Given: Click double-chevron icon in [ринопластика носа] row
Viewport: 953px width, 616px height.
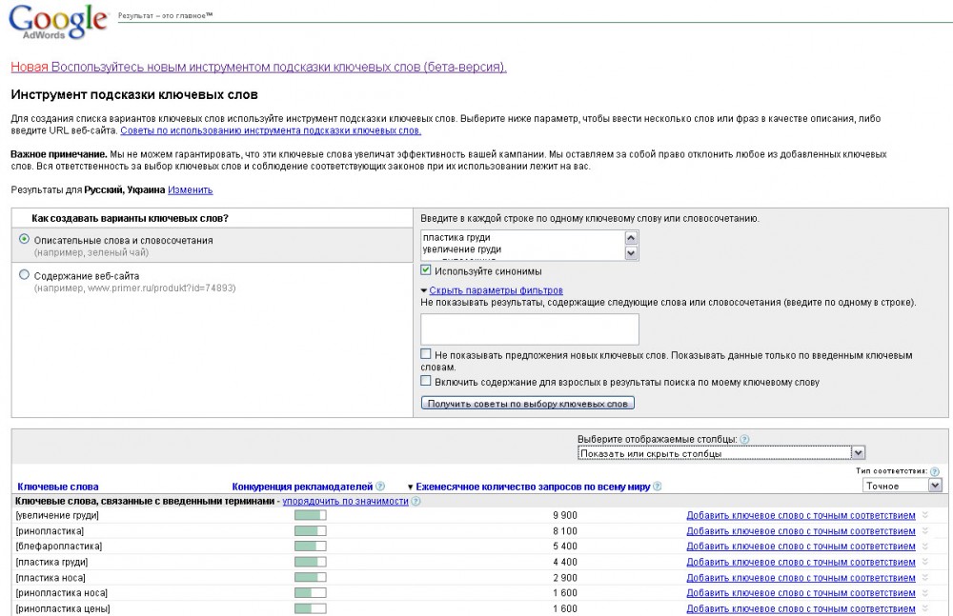Looking at the screenshot, I should tap(925, 593).
